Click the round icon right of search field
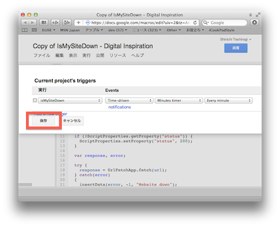 pos(255,23)
